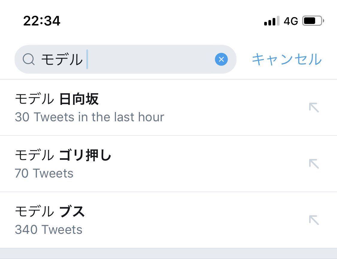
Task: Tap the 4G network indicator
Action: pyautogui.click(x=291, y=21)
